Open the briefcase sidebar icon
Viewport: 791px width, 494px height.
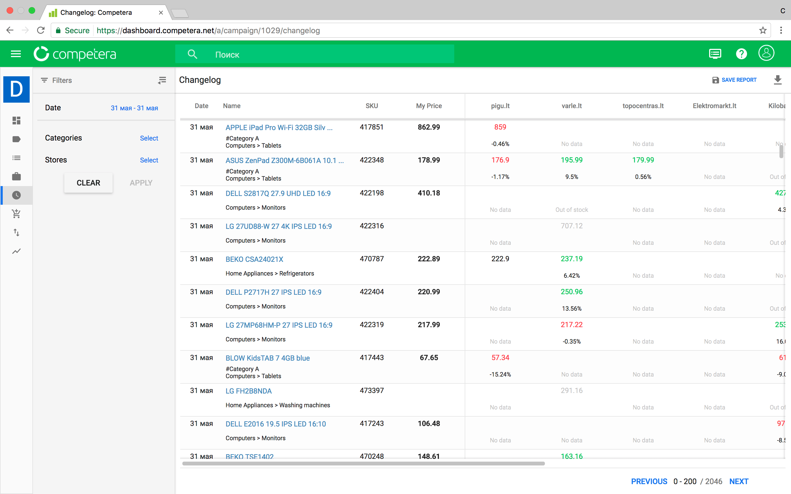pos(16,176)
